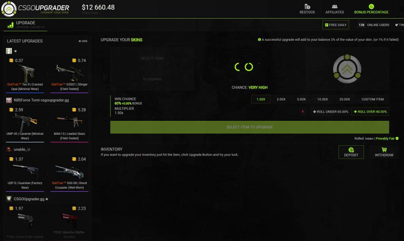Image resolution: width=404 pixels, height=241 pixels.
Task: Open the Affiliates page icon
Action: pyautogui.click(x=335, y=7)
